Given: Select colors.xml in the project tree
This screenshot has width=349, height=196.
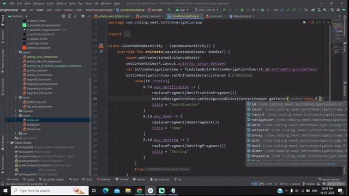Looking at the screenshot, I should [33, 120].
